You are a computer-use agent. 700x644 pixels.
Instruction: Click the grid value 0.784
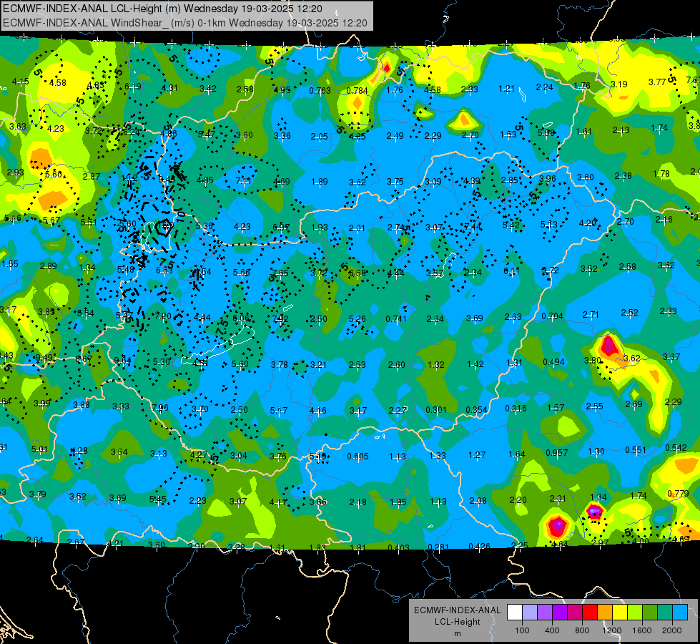point(357,91)
